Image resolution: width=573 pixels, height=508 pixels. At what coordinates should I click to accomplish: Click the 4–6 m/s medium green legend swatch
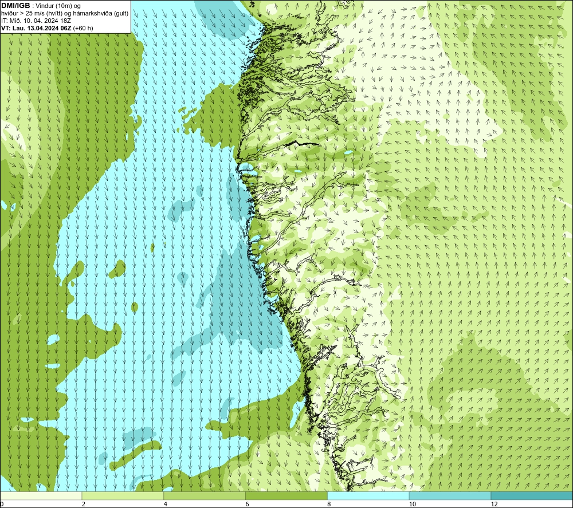pyautogui.click(x=205, y=495)
